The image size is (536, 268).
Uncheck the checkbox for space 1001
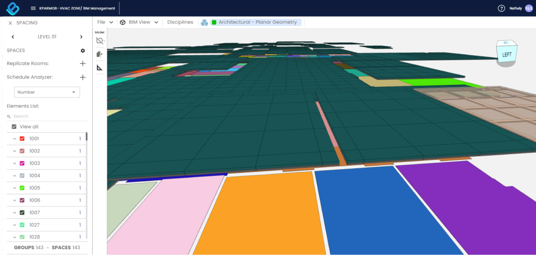click(x=22, y=139)
